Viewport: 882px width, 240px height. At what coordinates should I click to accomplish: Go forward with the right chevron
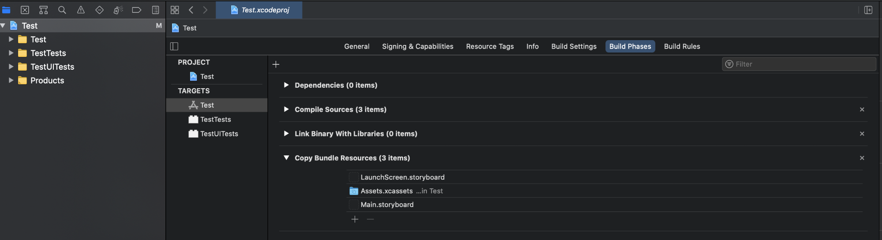(205, 10)
